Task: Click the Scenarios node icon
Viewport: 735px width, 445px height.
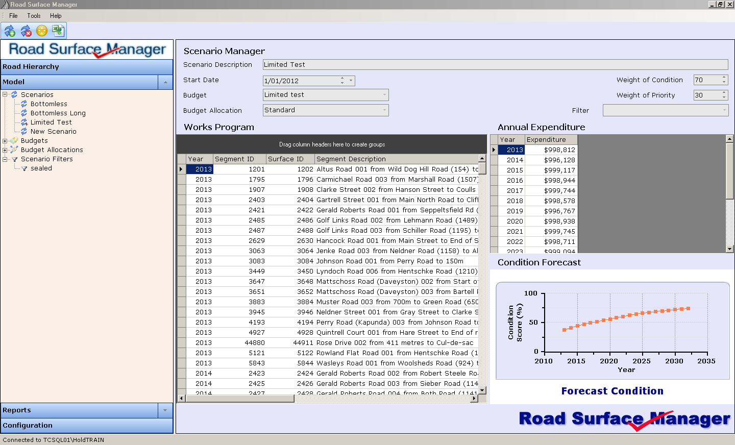Action: [x=14, y=94]
